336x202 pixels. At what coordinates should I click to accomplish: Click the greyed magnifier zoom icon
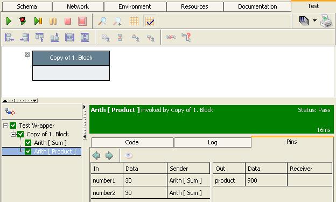pyautogui.click(x=117, y=21)
